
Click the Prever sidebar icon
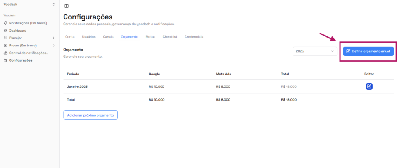(x=6, y=45)
